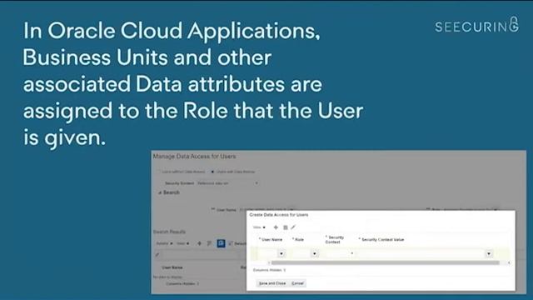Click the plus Create icon in Search Results toolbar

click(199, 243)
